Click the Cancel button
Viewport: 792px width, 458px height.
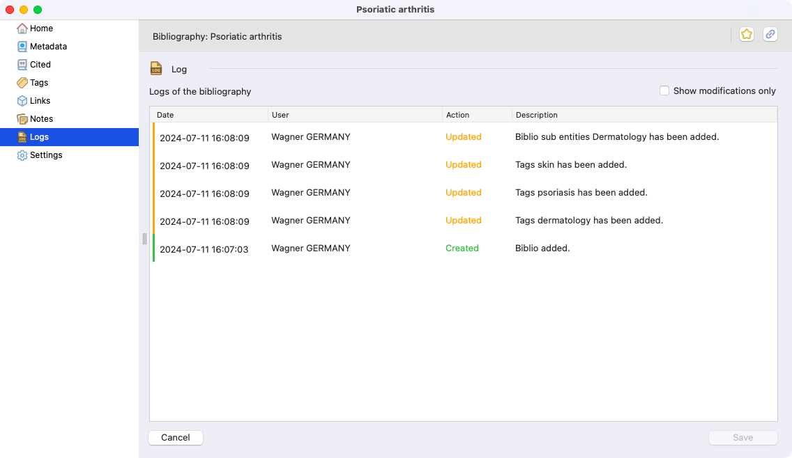point(176,438)
